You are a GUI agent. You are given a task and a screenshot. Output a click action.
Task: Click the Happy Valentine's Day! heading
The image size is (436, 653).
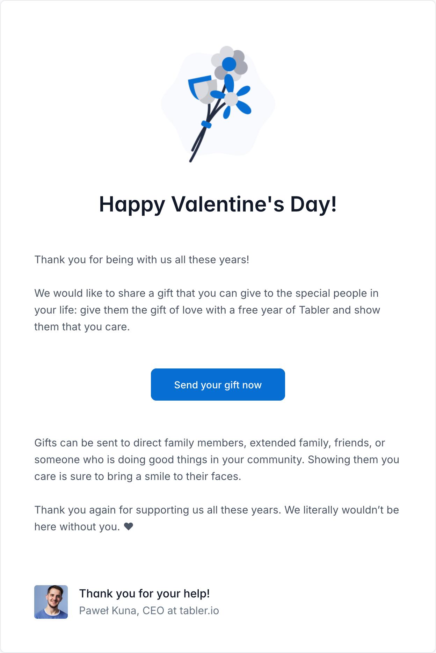pyautogui.click(x=218, y=204)
